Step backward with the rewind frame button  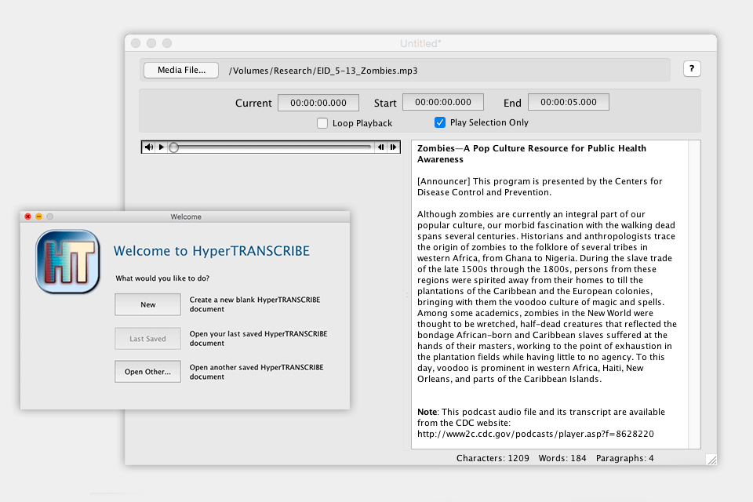(x=381, y=147)
